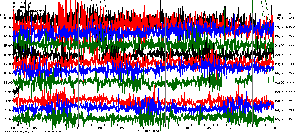Select the -4324 DC offset value
295x135 pixels.
click(291, 119)
